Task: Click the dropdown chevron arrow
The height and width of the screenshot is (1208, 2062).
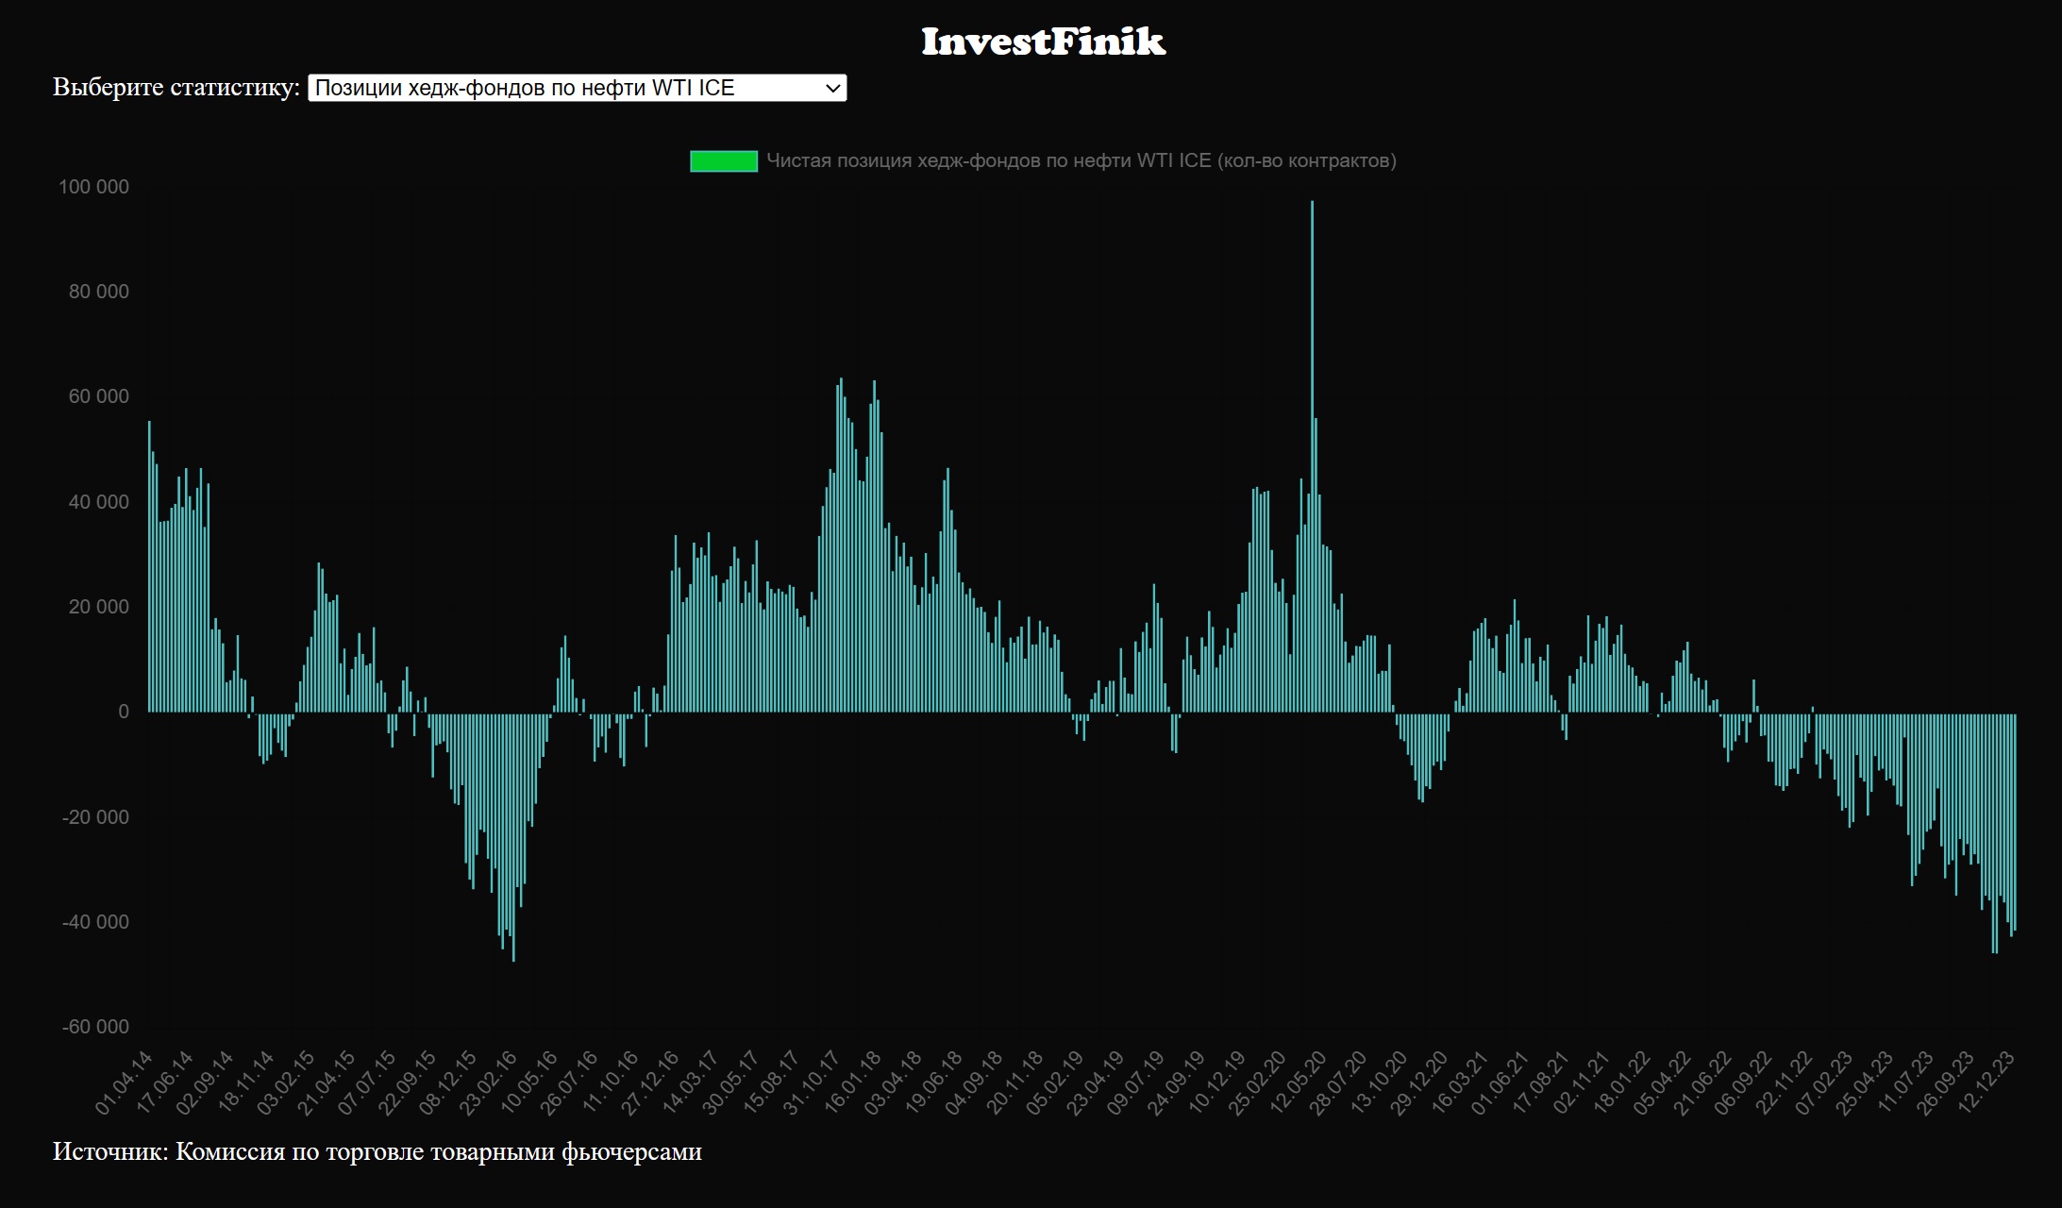Action: (x=832, y=88)
